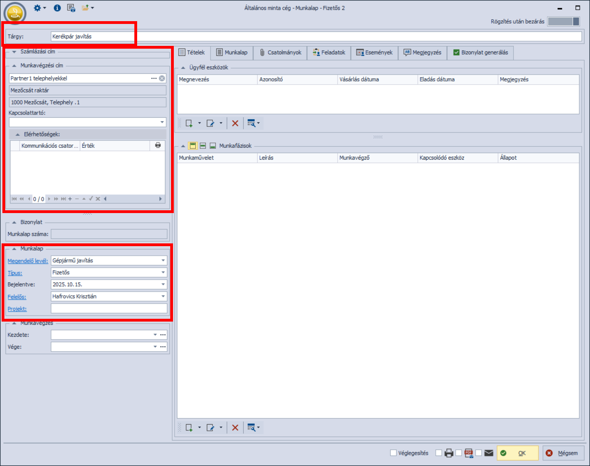Click the envelope email icon at bottom
590x466 pixels.
[x=489, y=453]
